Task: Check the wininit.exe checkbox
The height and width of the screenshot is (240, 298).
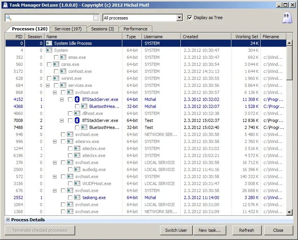Action: (x=49, y=78)
